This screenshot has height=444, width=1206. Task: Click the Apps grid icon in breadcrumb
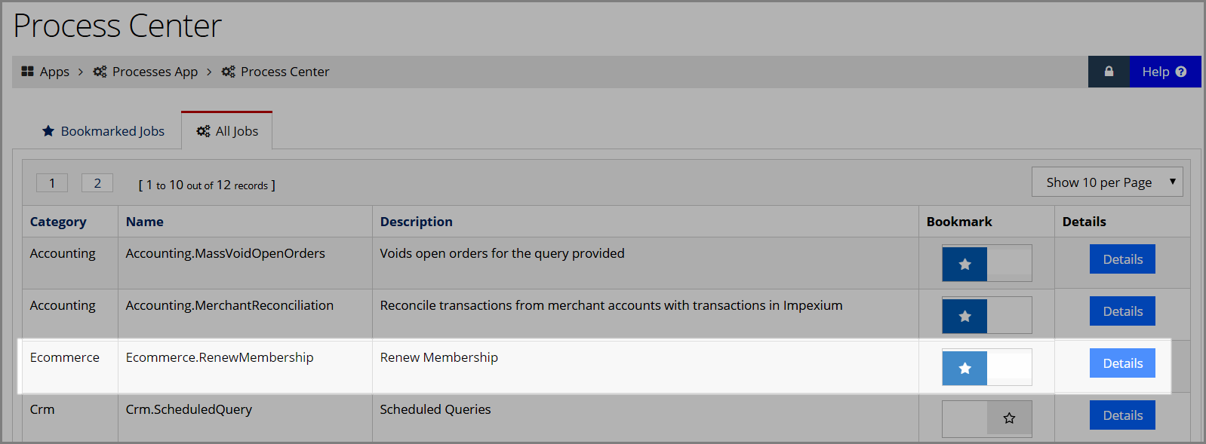28,72
